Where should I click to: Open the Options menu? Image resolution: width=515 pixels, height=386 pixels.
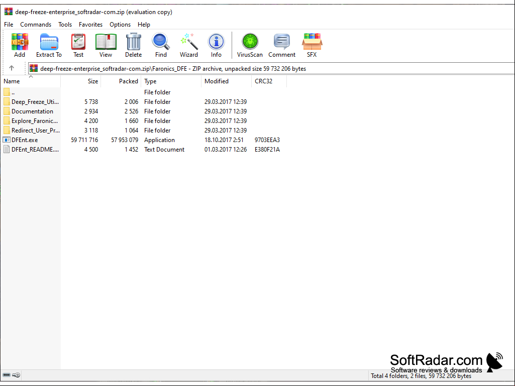click(120, 25)
